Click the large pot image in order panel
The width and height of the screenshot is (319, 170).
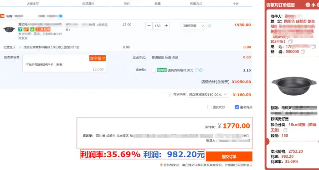294,86
